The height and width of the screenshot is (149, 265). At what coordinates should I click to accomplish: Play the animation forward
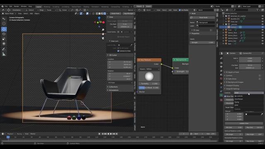[x=111, y=134]
